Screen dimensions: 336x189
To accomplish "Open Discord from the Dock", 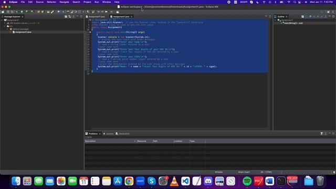I will [208, 181].
